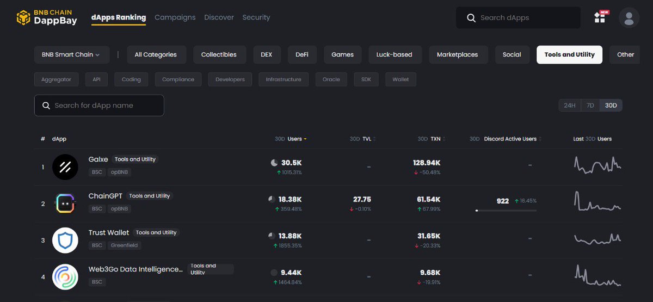
Task: Filter by Developers subcategory
Action: click(x=230, y=79)
